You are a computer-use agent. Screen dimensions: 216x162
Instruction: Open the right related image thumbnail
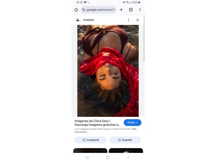pos(126,151)
